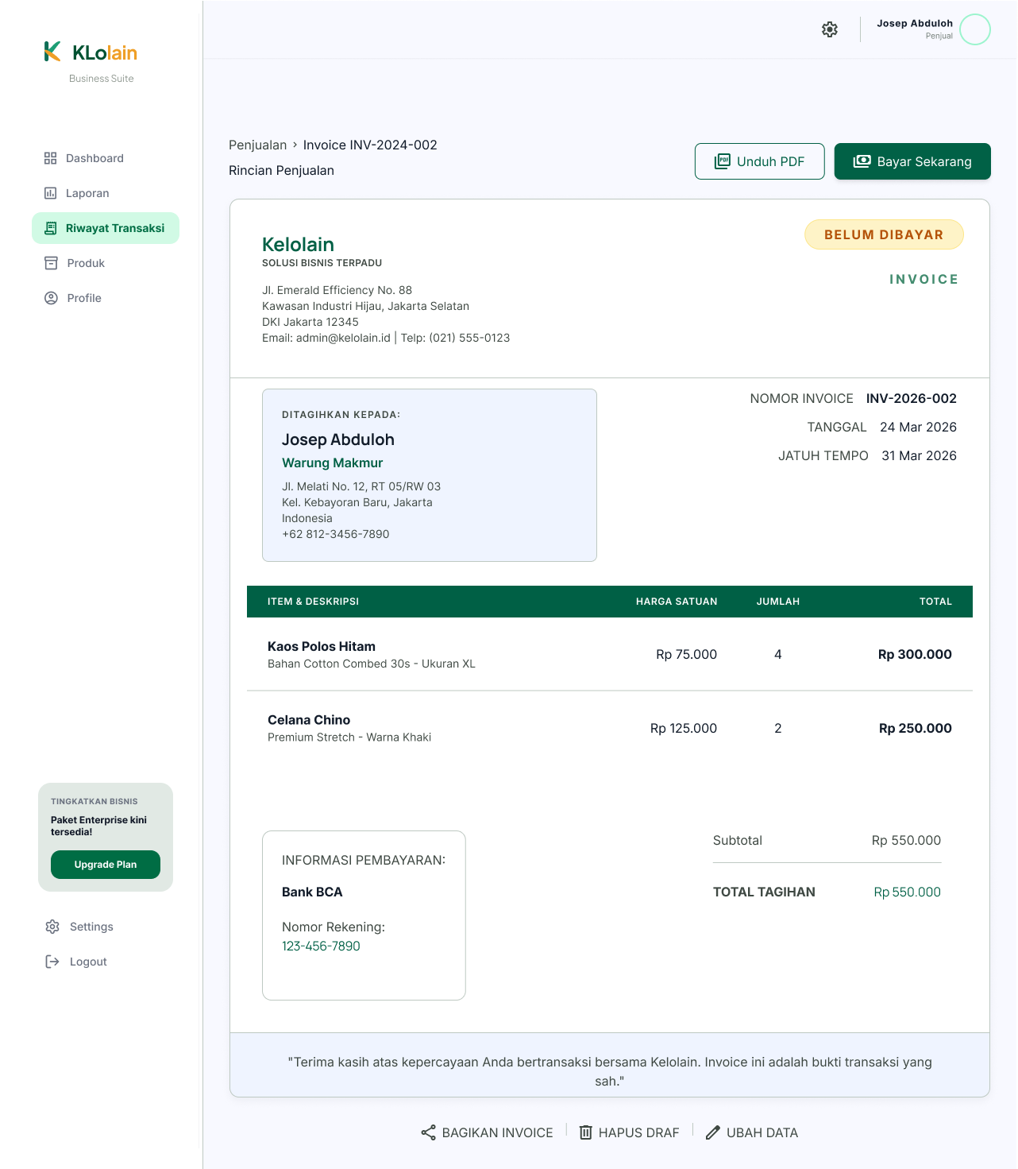Click the Produk box icon

pos(51,263)
